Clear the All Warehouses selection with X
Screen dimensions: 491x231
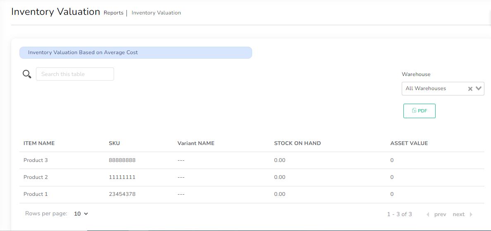[470, 88]
